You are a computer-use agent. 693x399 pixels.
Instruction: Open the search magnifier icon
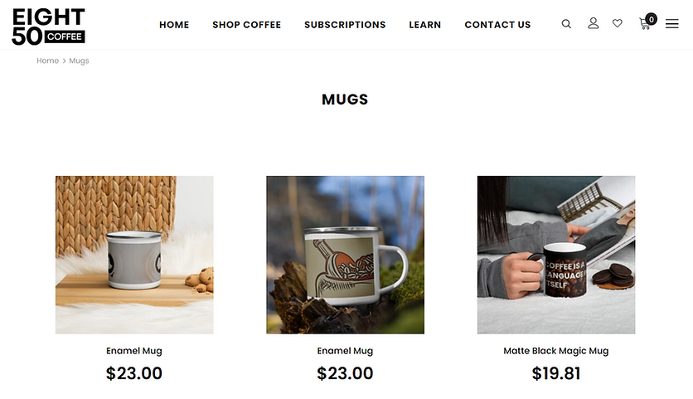566,24
